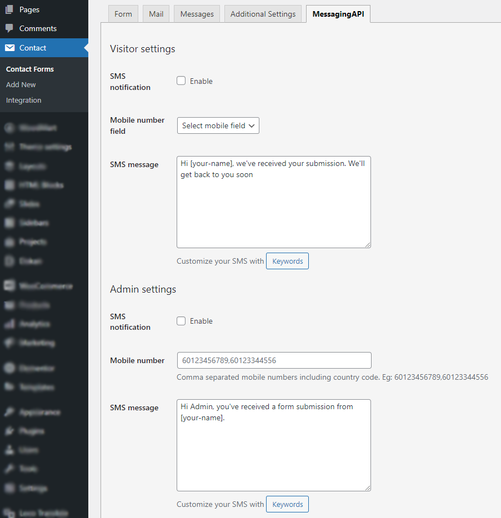The image size is (501, 518).
Task: Click Keywords button under Visitor settings
Action: point(287,261)
